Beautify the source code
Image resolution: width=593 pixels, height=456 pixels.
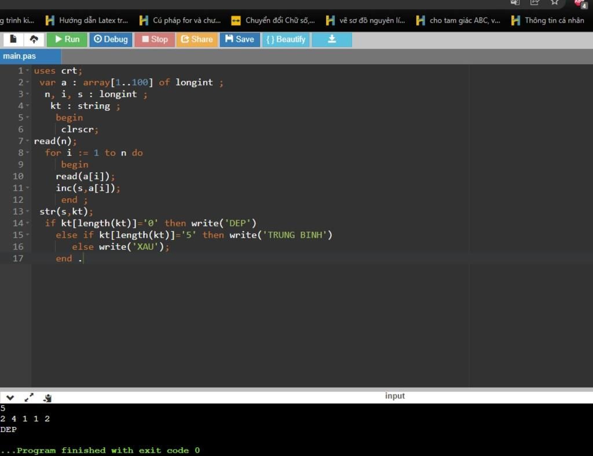click(x=286, y=39)
